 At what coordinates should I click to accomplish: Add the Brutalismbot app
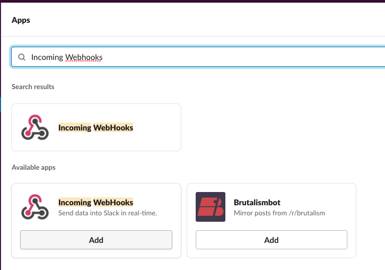272,240
